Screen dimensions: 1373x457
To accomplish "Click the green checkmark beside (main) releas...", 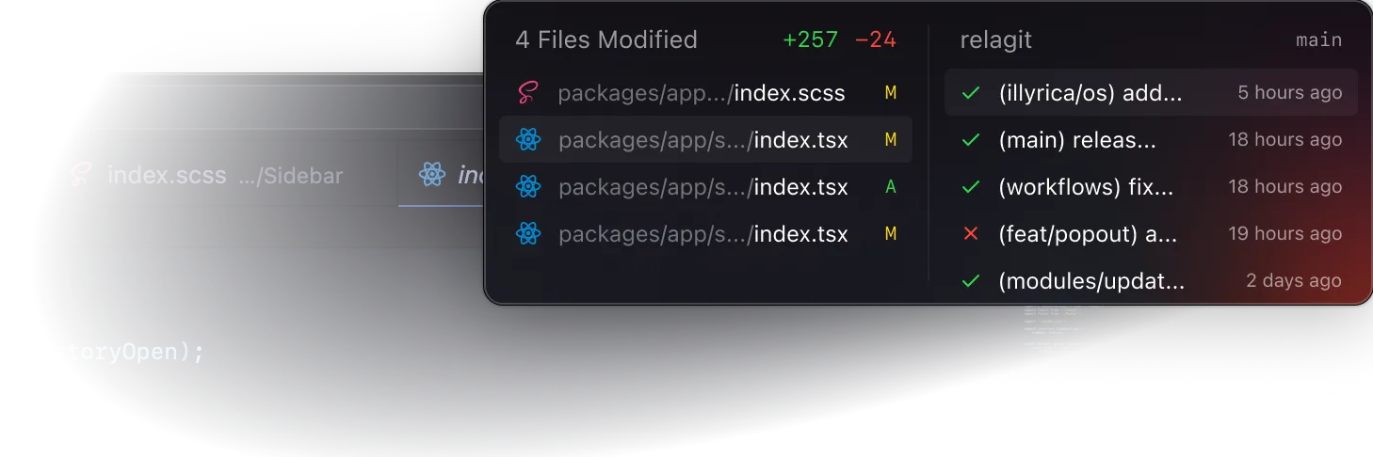I will click(x=971, y=140).
